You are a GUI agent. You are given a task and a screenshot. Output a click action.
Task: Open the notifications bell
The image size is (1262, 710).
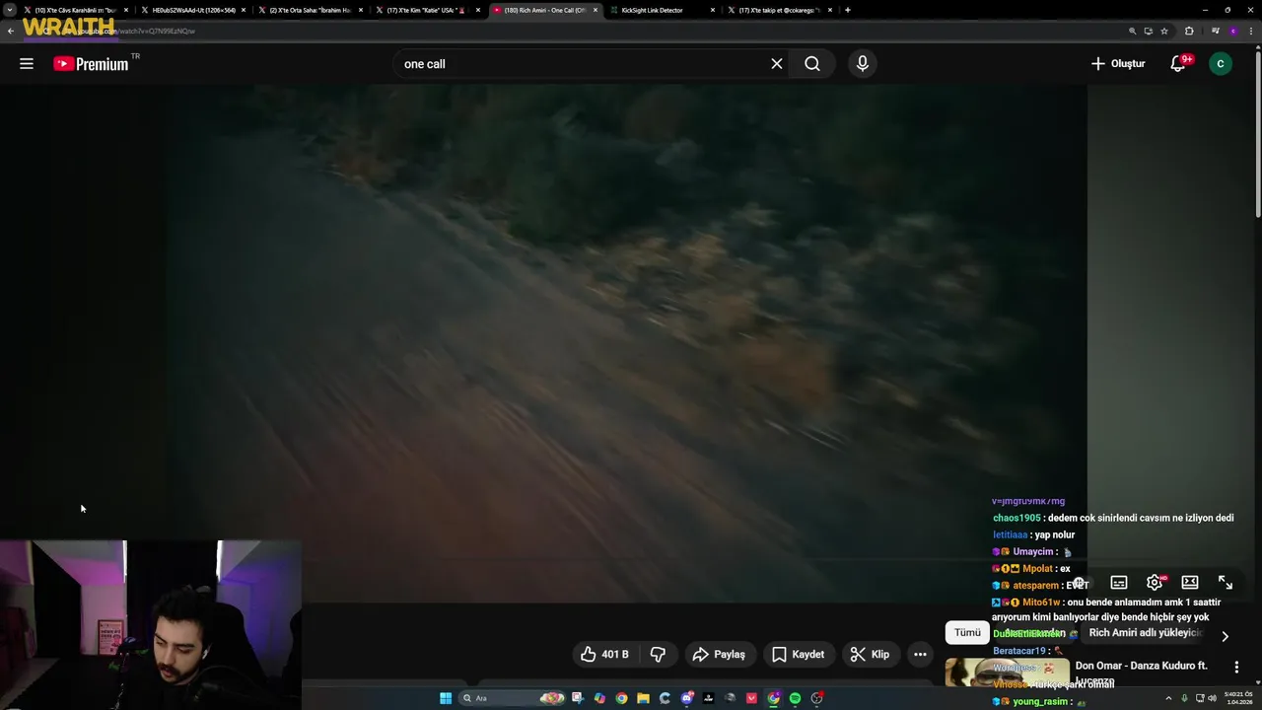coord(1178,64)
